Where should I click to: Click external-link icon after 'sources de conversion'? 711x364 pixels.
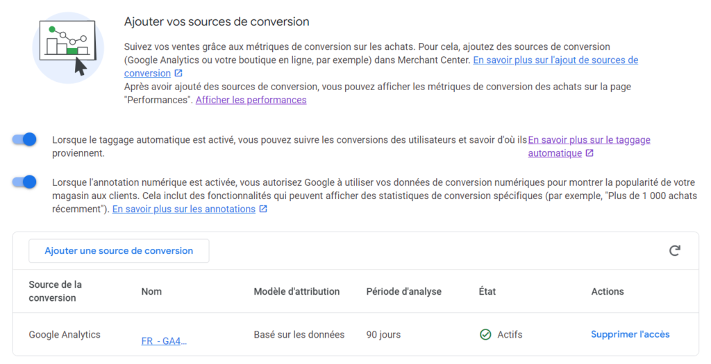[x=178, y=73]
